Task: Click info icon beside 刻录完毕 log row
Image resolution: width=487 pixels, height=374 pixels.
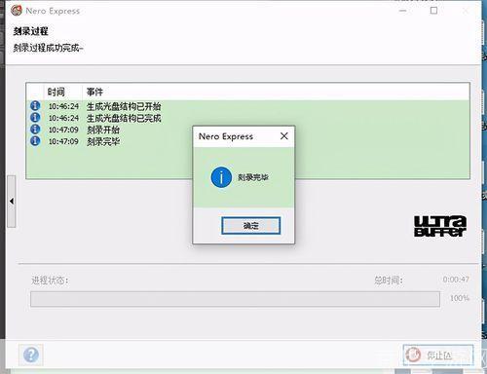Action: [35, 140]
